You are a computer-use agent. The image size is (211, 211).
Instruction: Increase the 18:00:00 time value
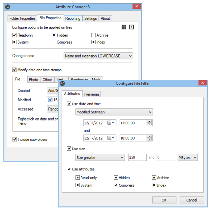pos(149,137)
